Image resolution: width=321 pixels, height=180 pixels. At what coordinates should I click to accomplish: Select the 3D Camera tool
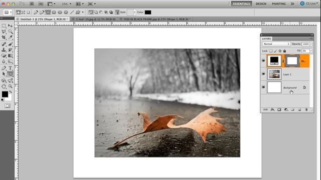tap(10, 80)
